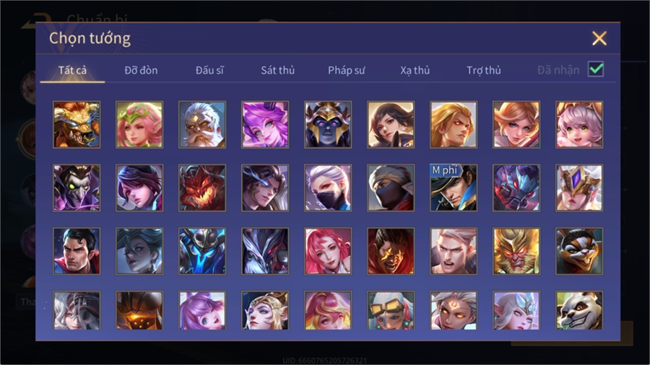Close the Chọn tướng dialog
The width and height of the screenshot is (650, 365).
pyautogui.click(x=599, y=38)
